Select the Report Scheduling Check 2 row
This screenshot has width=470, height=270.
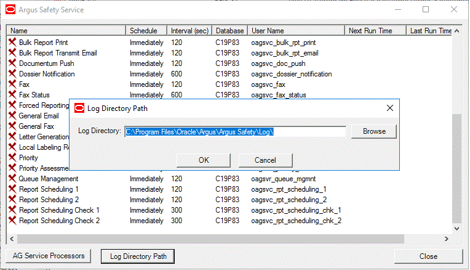click(229, 221)
